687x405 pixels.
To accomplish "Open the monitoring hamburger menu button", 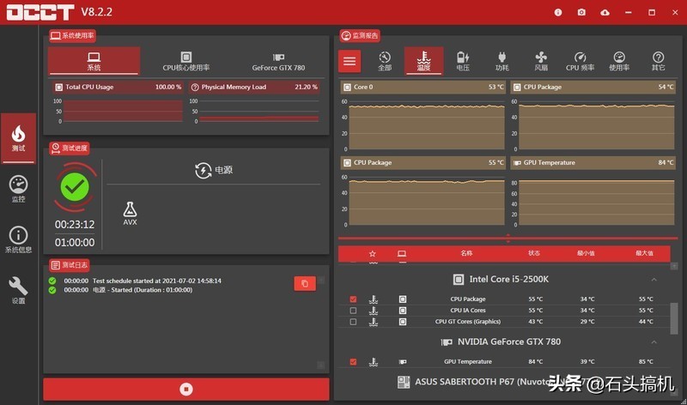I will click(350, 61).
